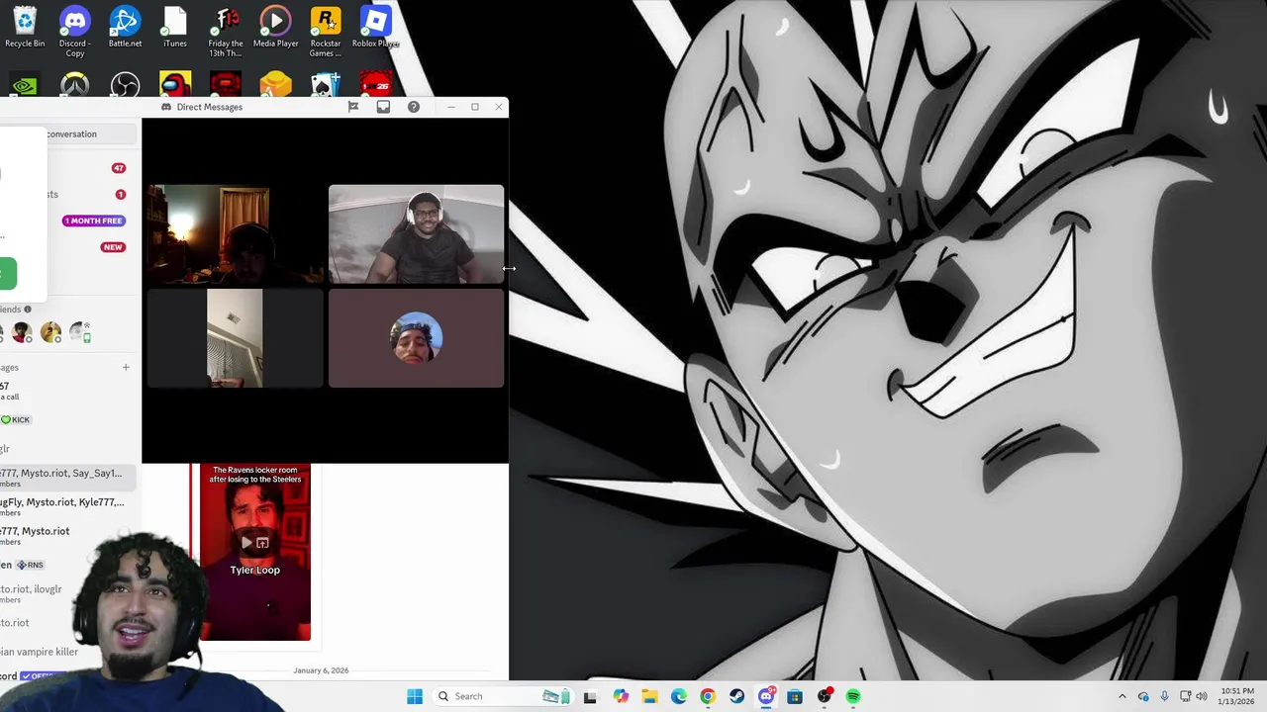Launch the Media Player desktop shortcut
Screen dimensions: 1267x712
[x=275, y=27]
